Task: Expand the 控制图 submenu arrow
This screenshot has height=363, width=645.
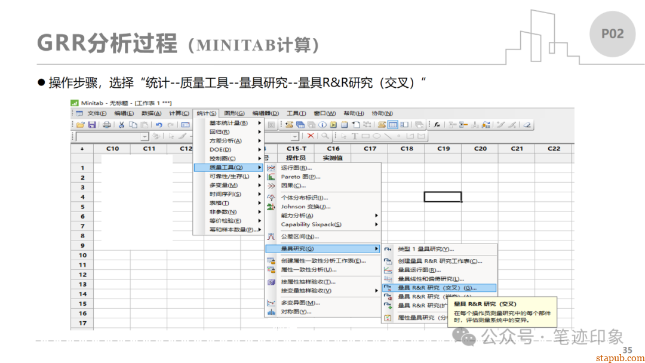Action: [260, 158]
